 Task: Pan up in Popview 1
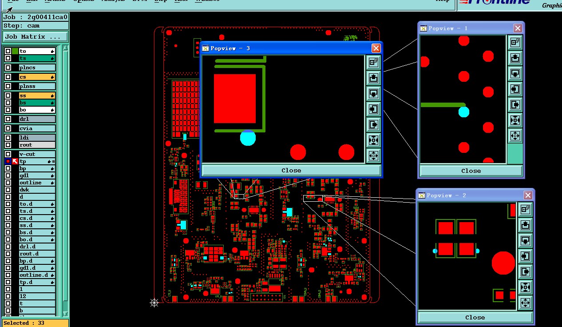coord(515,58)
